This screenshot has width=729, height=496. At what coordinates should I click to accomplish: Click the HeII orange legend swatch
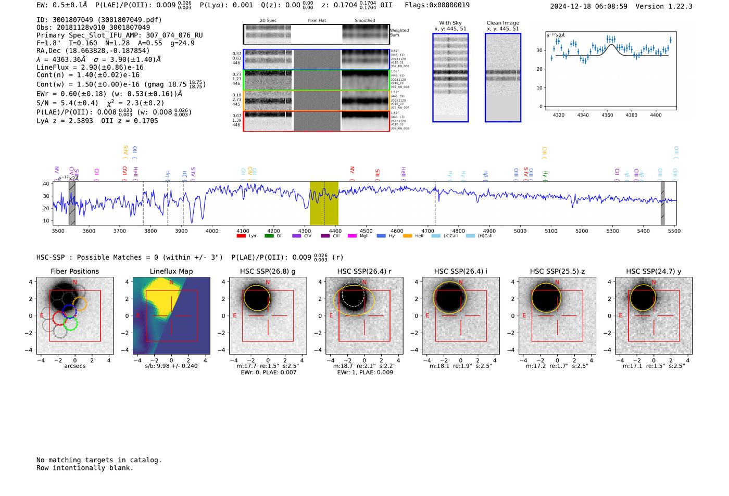[408, 236]
